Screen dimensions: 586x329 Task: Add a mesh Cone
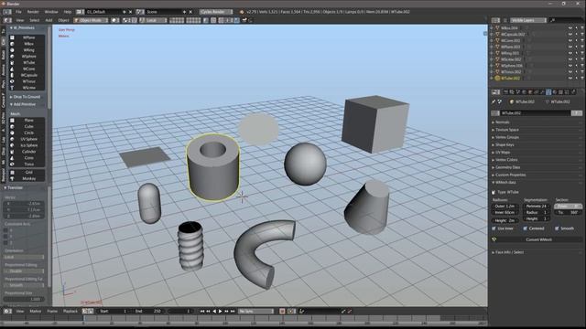pos(27,158)
